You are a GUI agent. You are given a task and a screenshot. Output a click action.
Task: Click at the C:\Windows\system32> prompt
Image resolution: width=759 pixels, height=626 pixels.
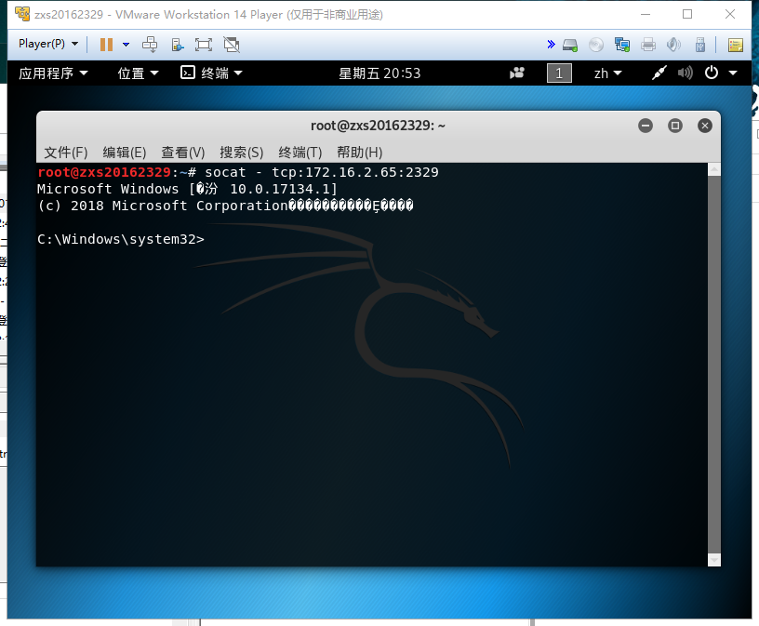coord(121,239)
